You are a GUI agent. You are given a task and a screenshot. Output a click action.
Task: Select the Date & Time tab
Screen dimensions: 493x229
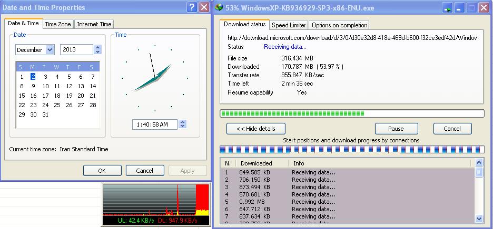[23, 23]
